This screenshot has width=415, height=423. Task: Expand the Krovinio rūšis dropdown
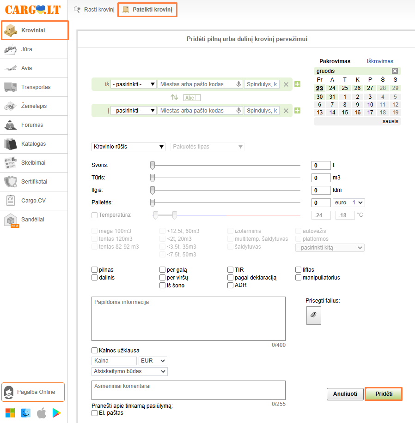(x=128, y=147)
